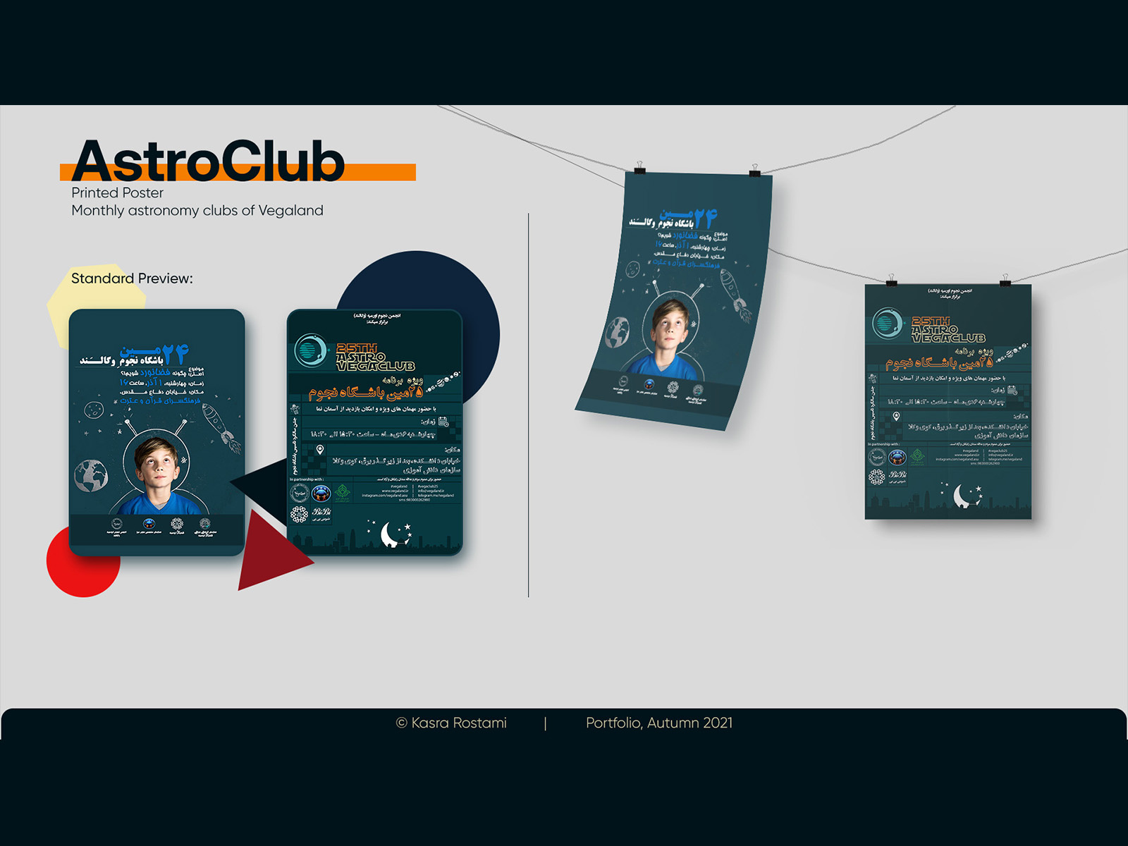Select the '© Kasra Rostami' footer credit
Image resolution: width=1128 pixels, height=846 pixels.
451,723
